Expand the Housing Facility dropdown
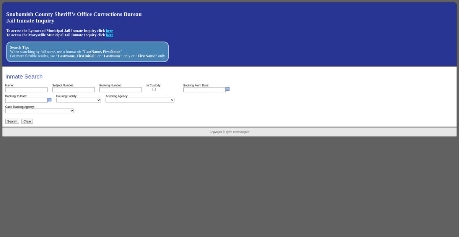Screen dimensions: 459x237 (78, 100)
